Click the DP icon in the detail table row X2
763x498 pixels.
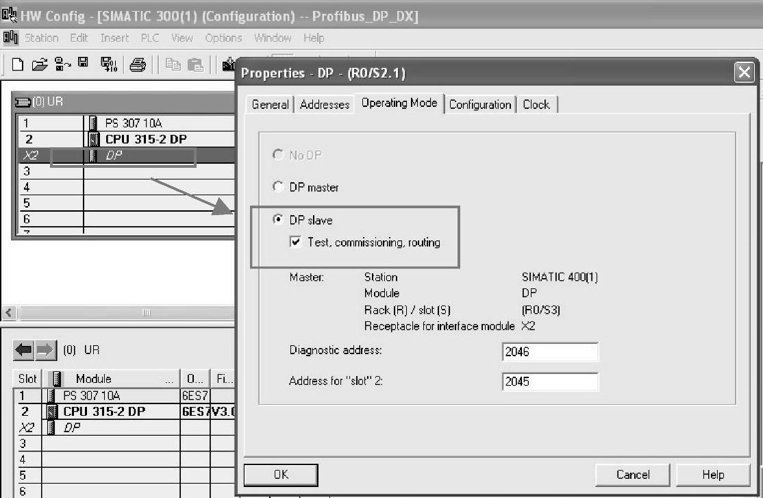pyautogui.click(x=51, y=427)
